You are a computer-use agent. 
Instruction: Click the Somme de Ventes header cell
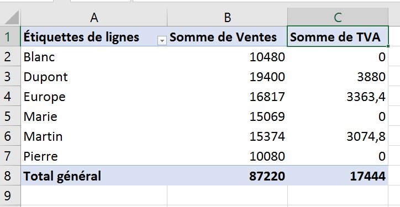point(227,36)
